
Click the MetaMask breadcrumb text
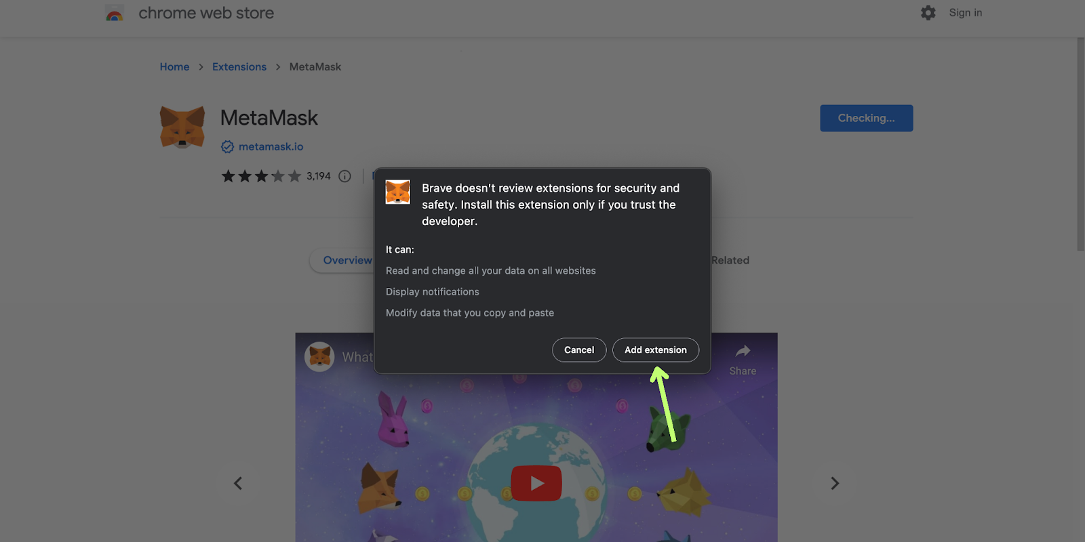pyautogui.click(x=315, y=66)
